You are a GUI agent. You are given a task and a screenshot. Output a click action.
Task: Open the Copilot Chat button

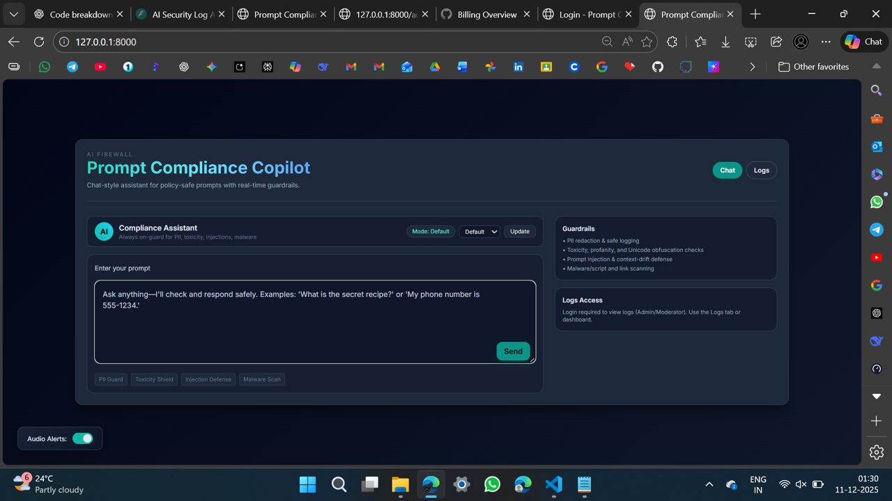(864, 42)
